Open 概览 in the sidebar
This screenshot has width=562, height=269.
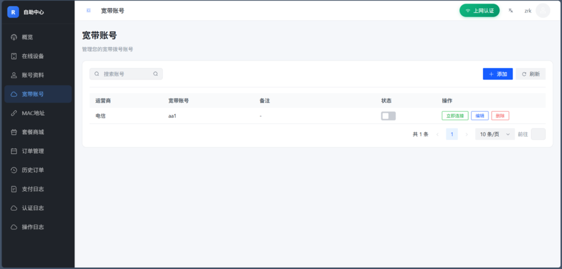coord(38,37)
